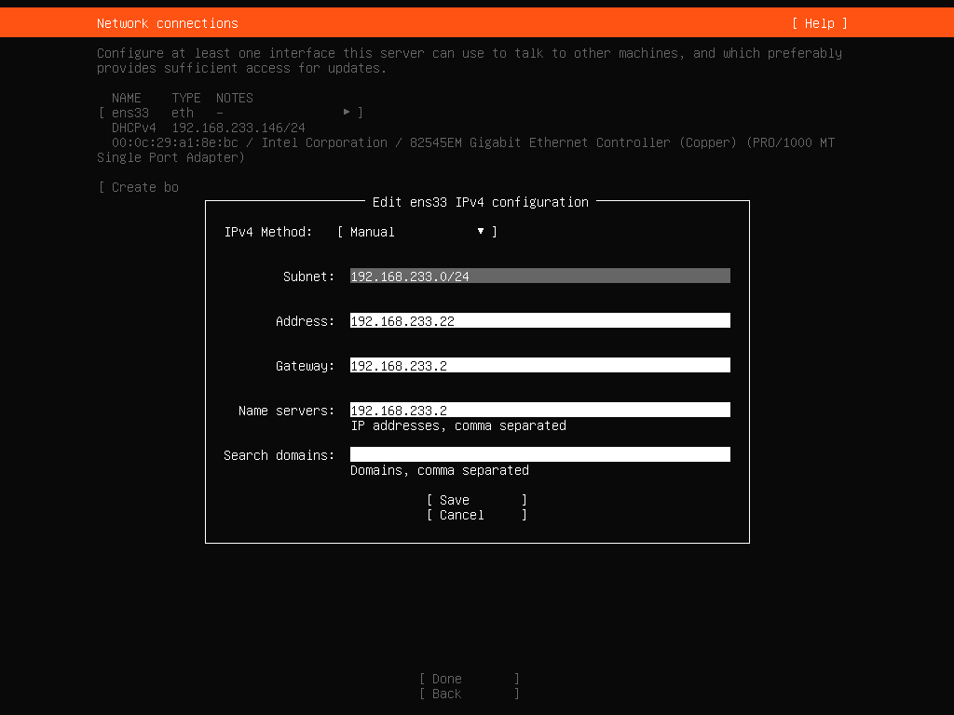Image resolution: width=954 pixels, height=715 pixels.
Task: Click the NOTES column header
Action: coord(235,98)
